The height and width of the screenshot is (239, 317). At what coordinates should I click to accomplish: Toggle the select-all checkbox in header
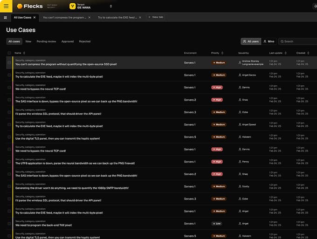point(9,53)
